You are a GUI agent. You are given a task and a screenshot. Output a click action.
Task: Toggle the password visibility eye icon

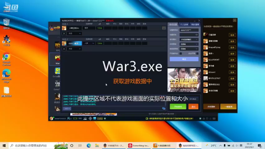196,35
